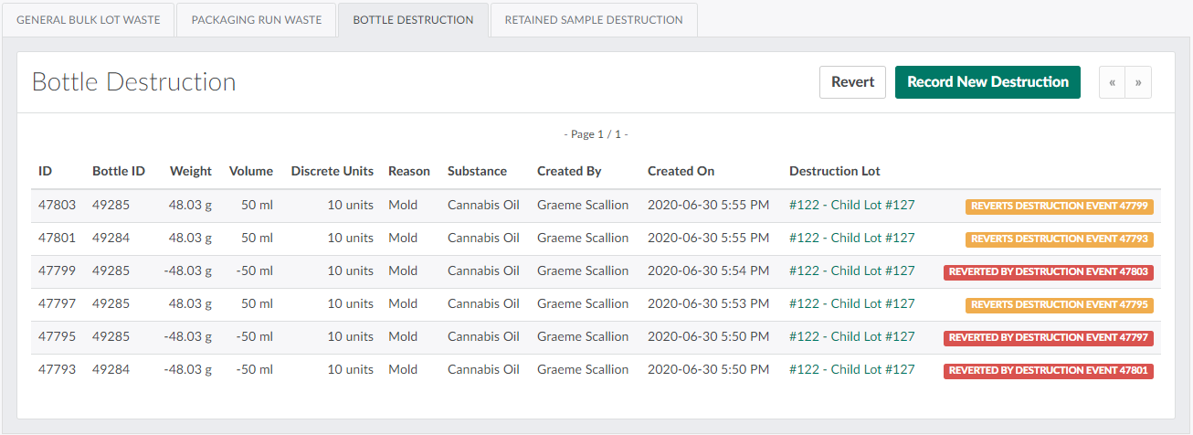Go to next page arrow
Image resolution: width=1193 pixels, height=435 pixels.
(1138, 82)
